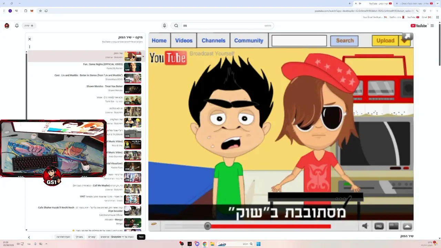Click the Videos tab in the video
441x248 pixels.
coord(184,41)
